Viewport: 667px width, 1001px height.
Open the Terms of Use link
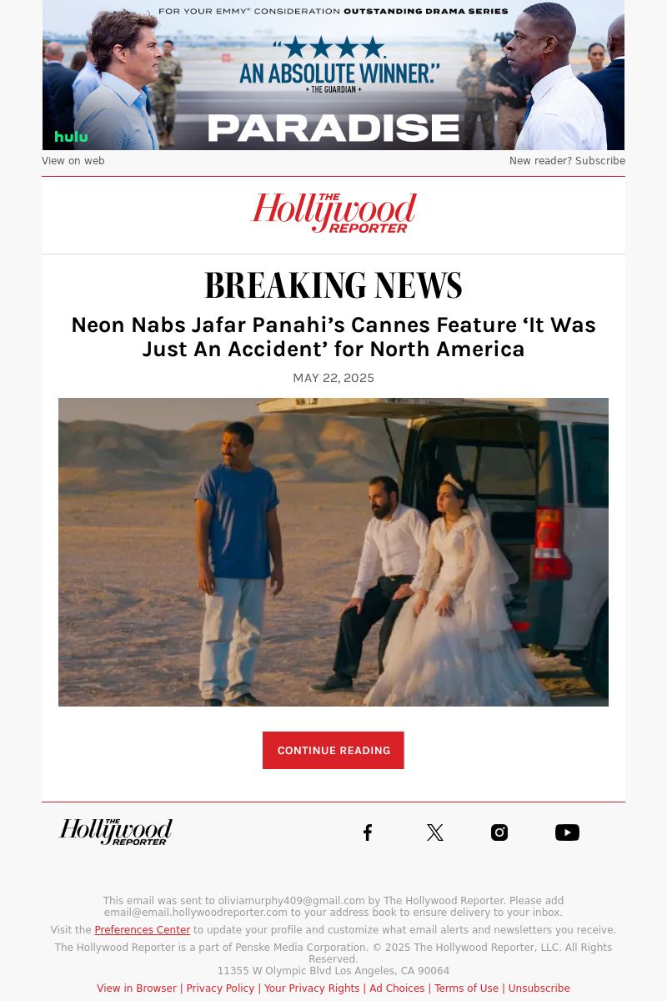pyautogui.click(x=466, y=988)
